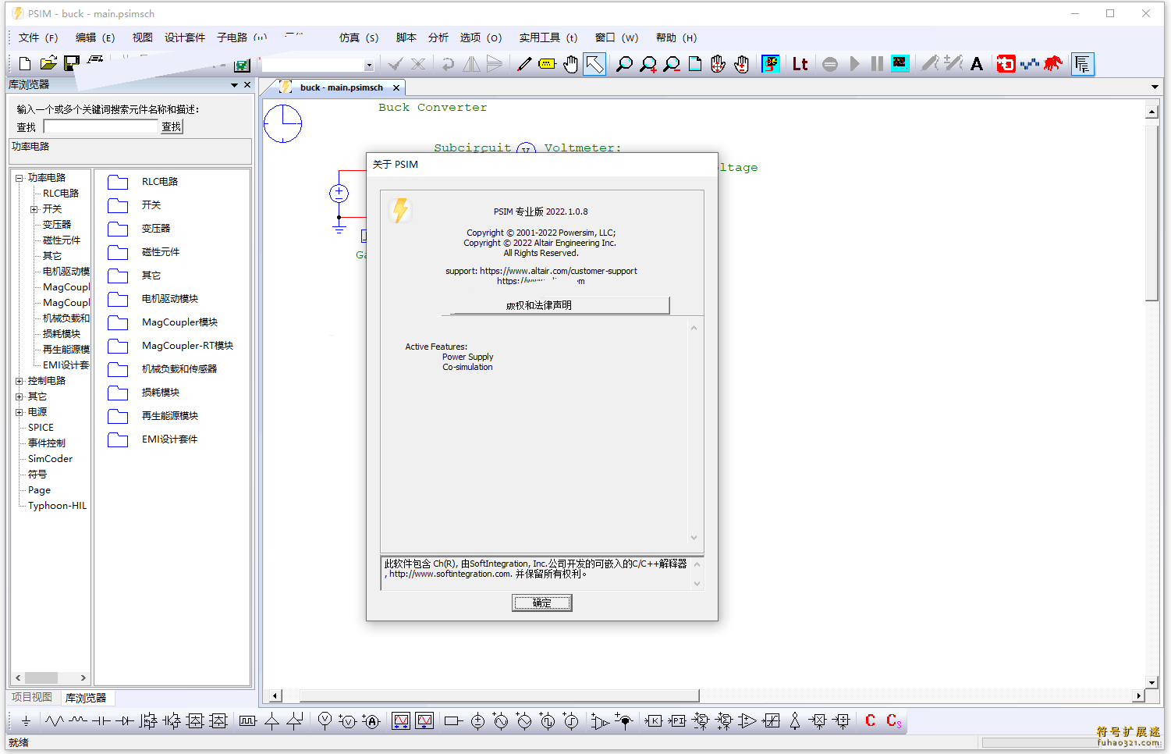Viewport: 1171px width, 754px height.
Task: Select the wire drawing pencil tool
Action: coord(524,64)
